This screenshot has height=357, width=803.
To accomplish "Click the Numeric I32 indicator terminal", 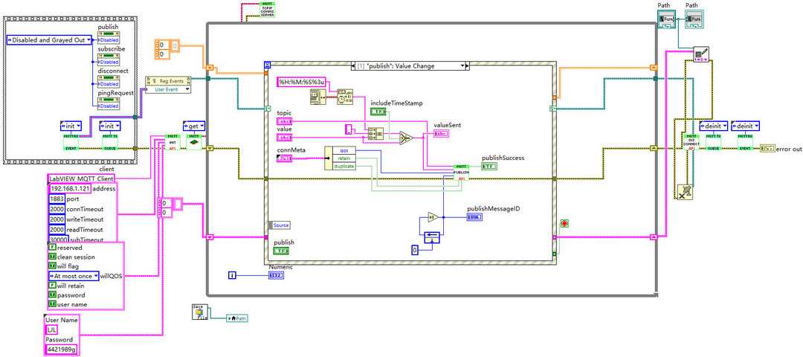I will click(277, 276).
